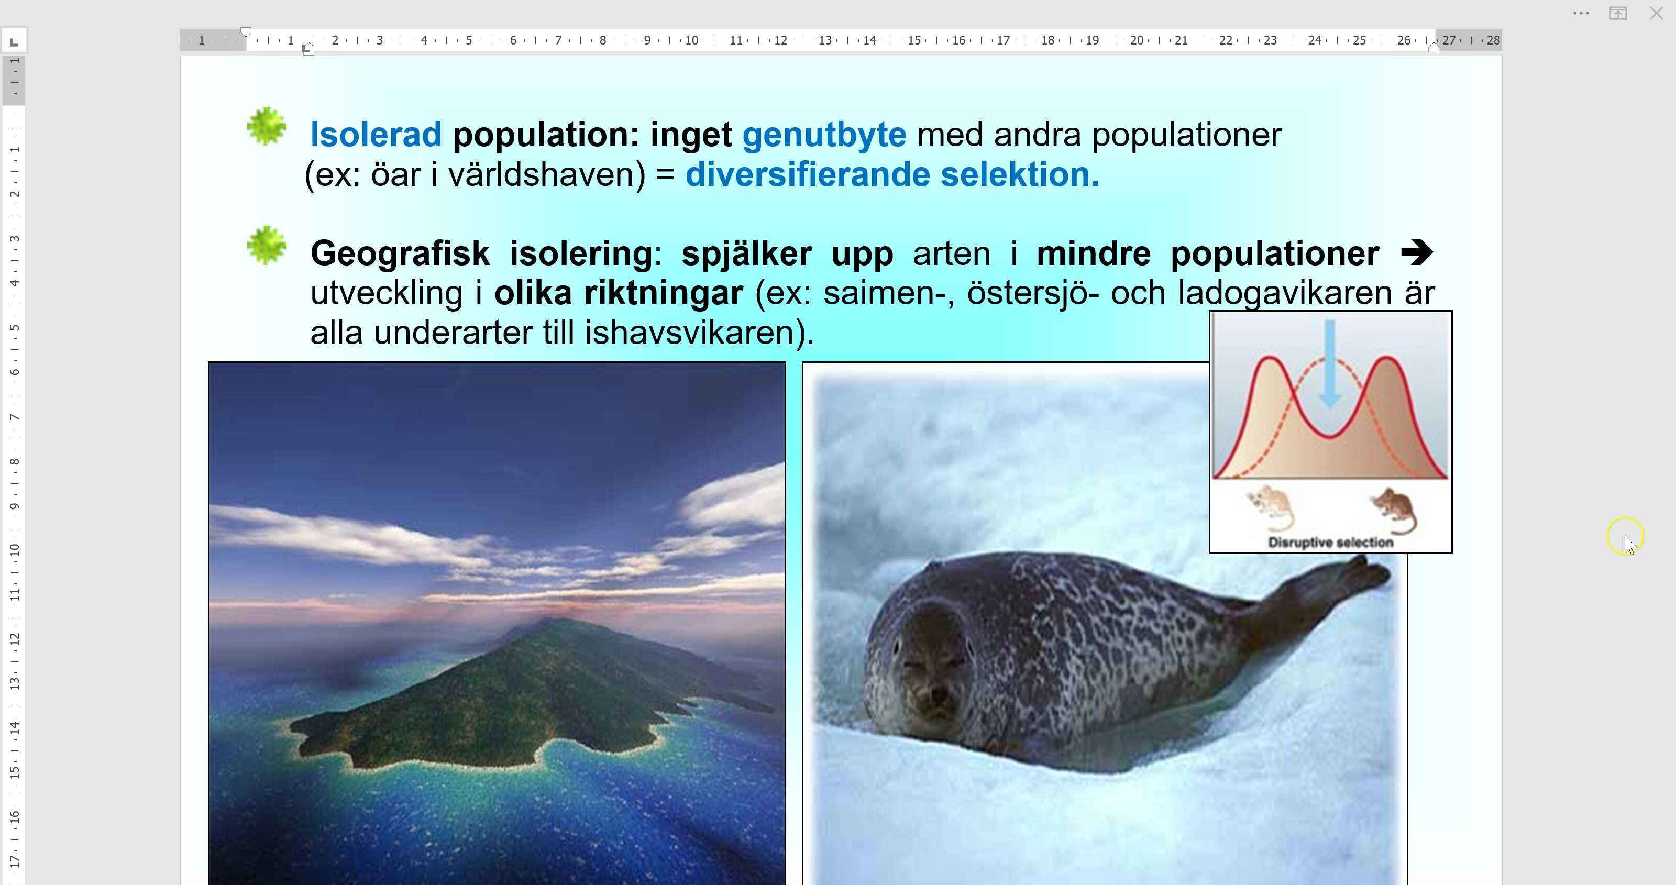Viewport: 1676px width, 885px height.
Task: Click the ribbon display options icon
Action: click(1618, 13)
